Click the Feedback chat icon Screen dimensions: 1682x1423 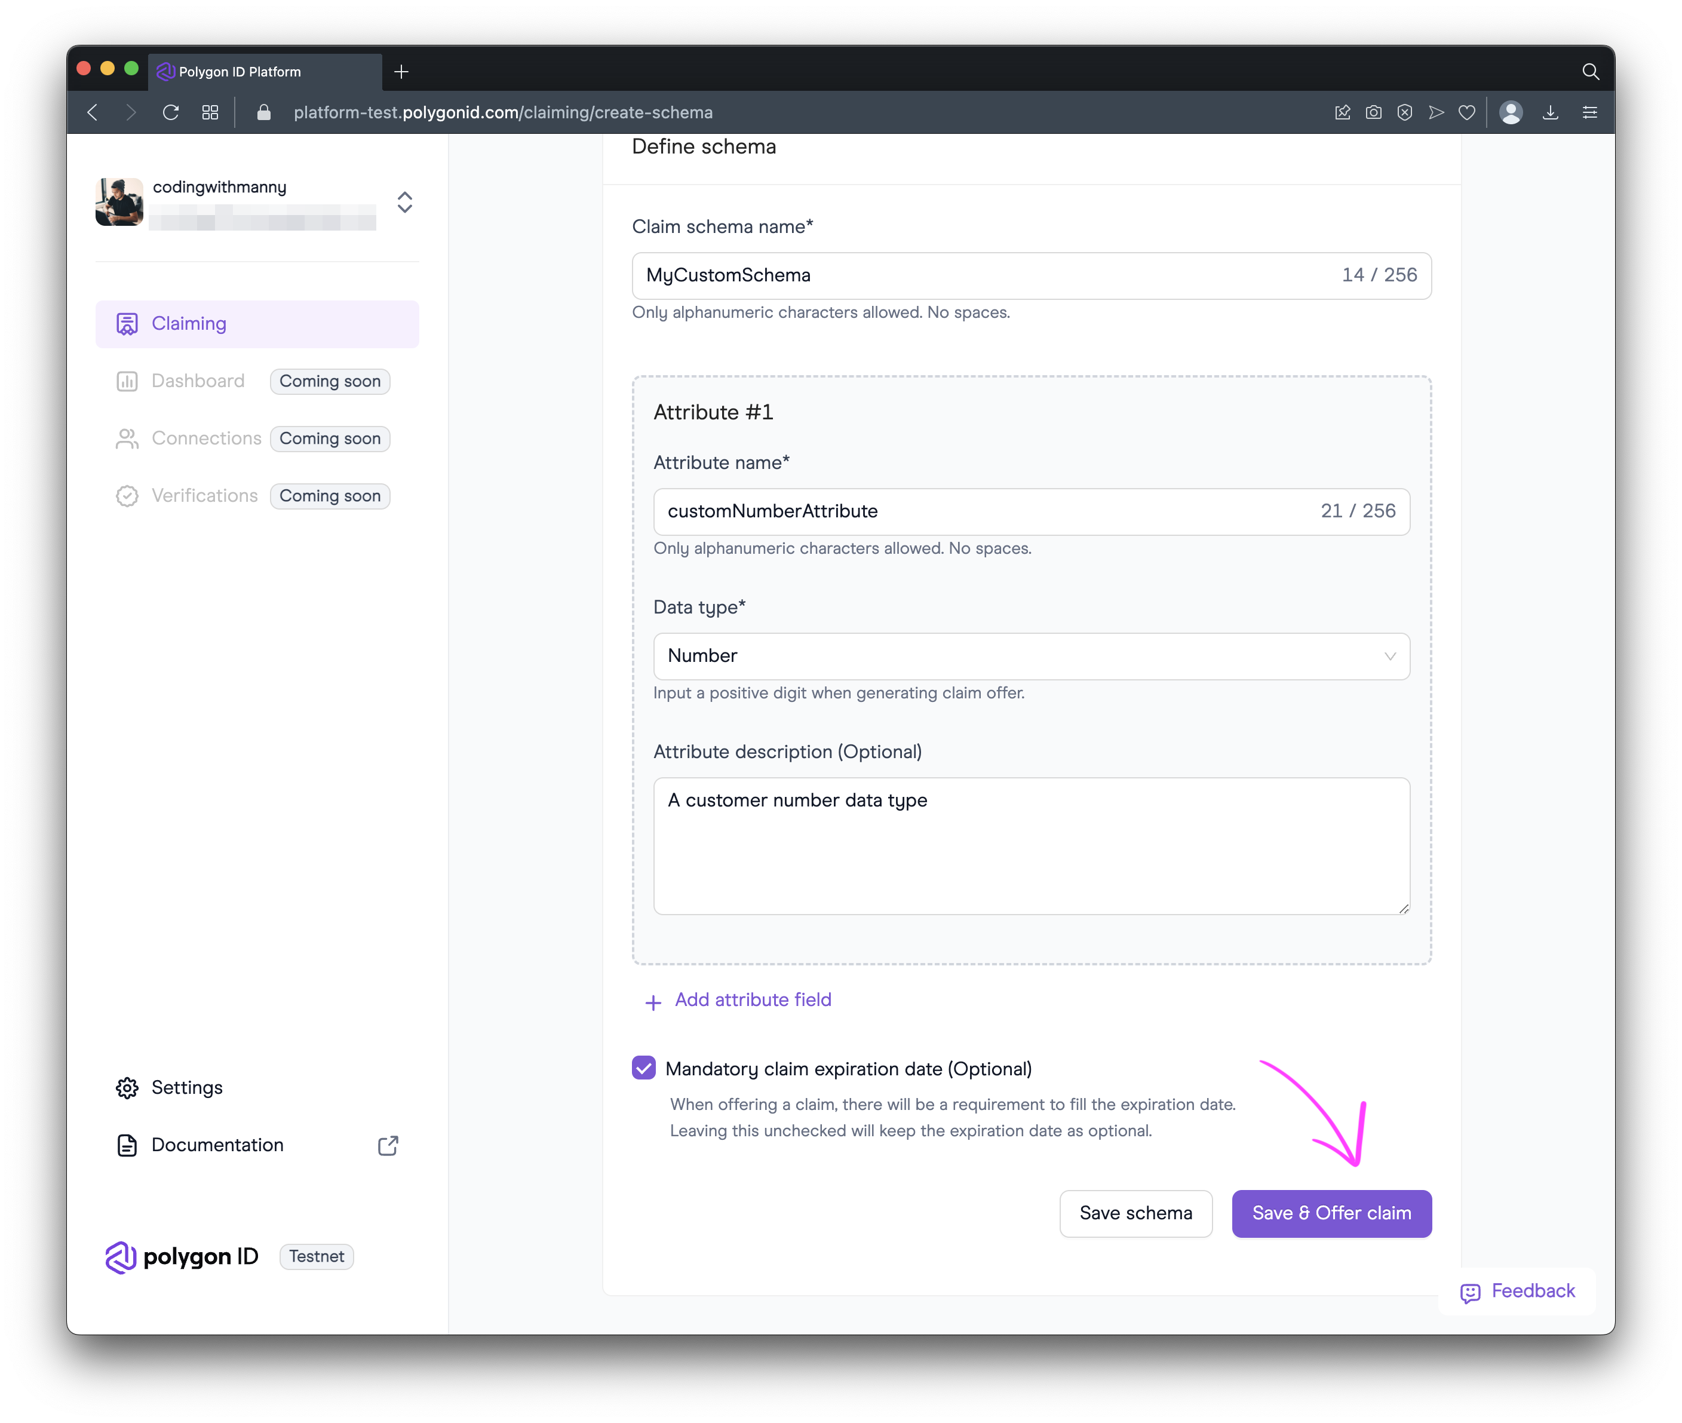tap(1470, 1292)
